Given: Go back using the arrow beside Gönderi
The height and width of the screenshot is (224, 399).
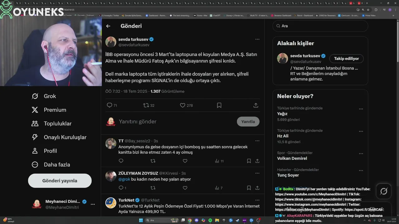Looking at the screenshot, I should coord(108,26).
